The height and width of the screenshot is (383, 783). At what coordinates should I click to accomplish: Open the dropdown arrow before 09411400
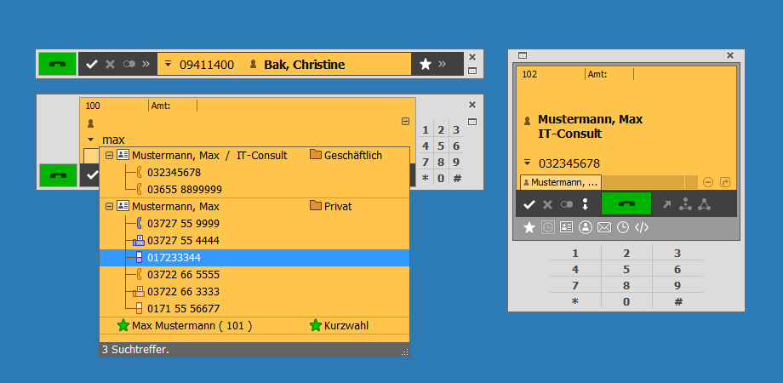coord(168,64)
